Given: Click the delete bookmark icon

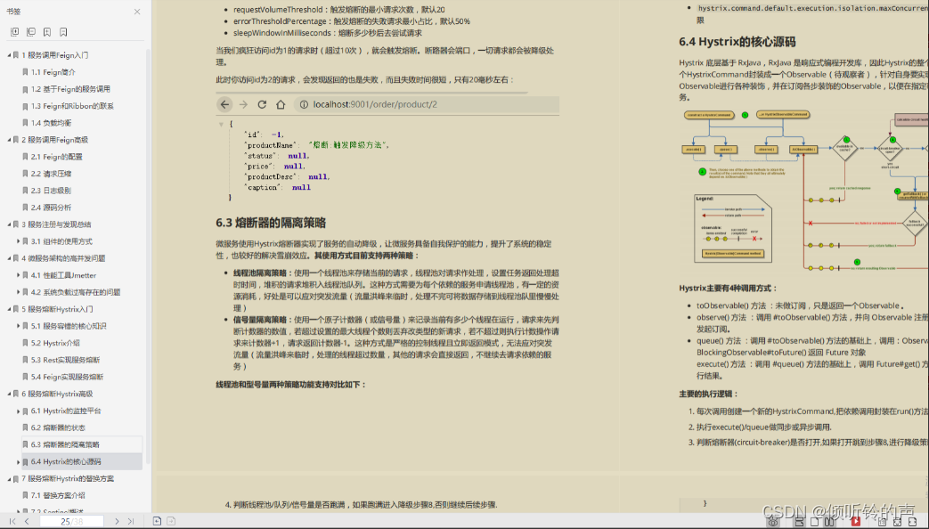Looking at the screenshot, I should (x=63, y=32).
